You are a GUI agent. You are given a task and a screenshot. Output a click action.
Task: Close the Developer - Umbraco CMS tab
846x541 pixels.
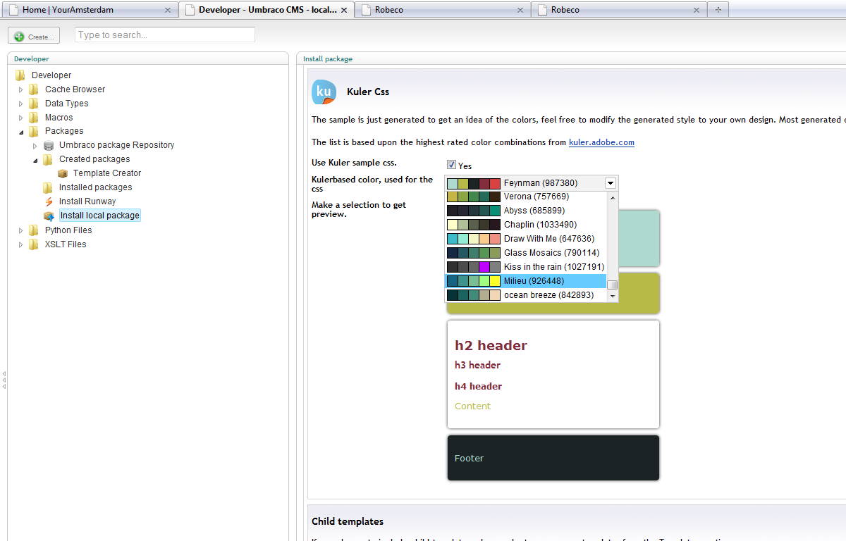tap(344, 11)
